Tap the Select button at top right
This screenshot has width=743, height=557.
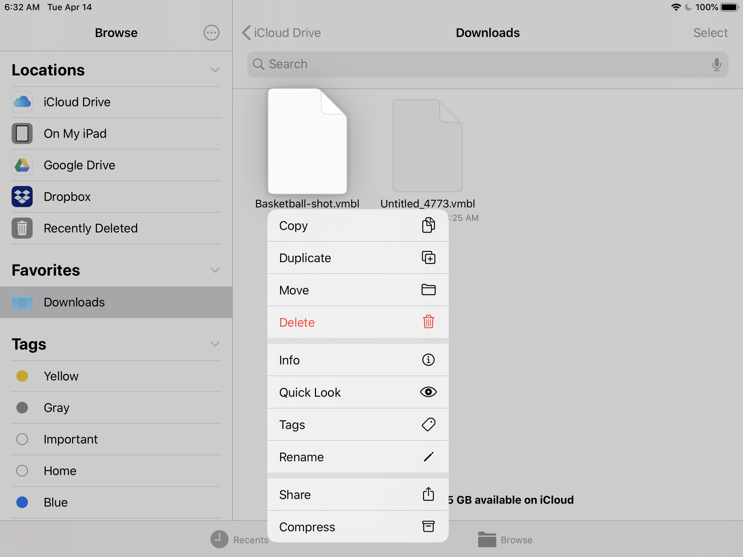[x=710, y=33]
